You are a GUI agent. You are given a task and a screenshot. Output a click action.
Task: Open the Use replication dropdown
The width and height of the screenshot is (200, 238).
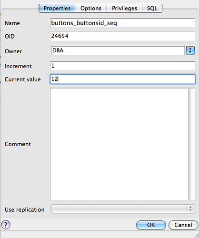click(x=123, y=209)
